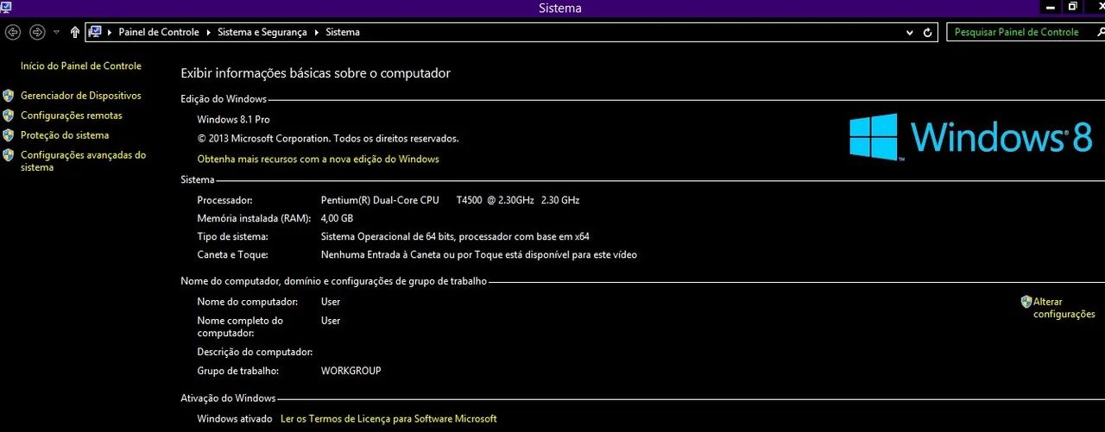This screenshot has height=432, width=1105.
Task: Click the system icon in title bar
Action: pos(7,7)
